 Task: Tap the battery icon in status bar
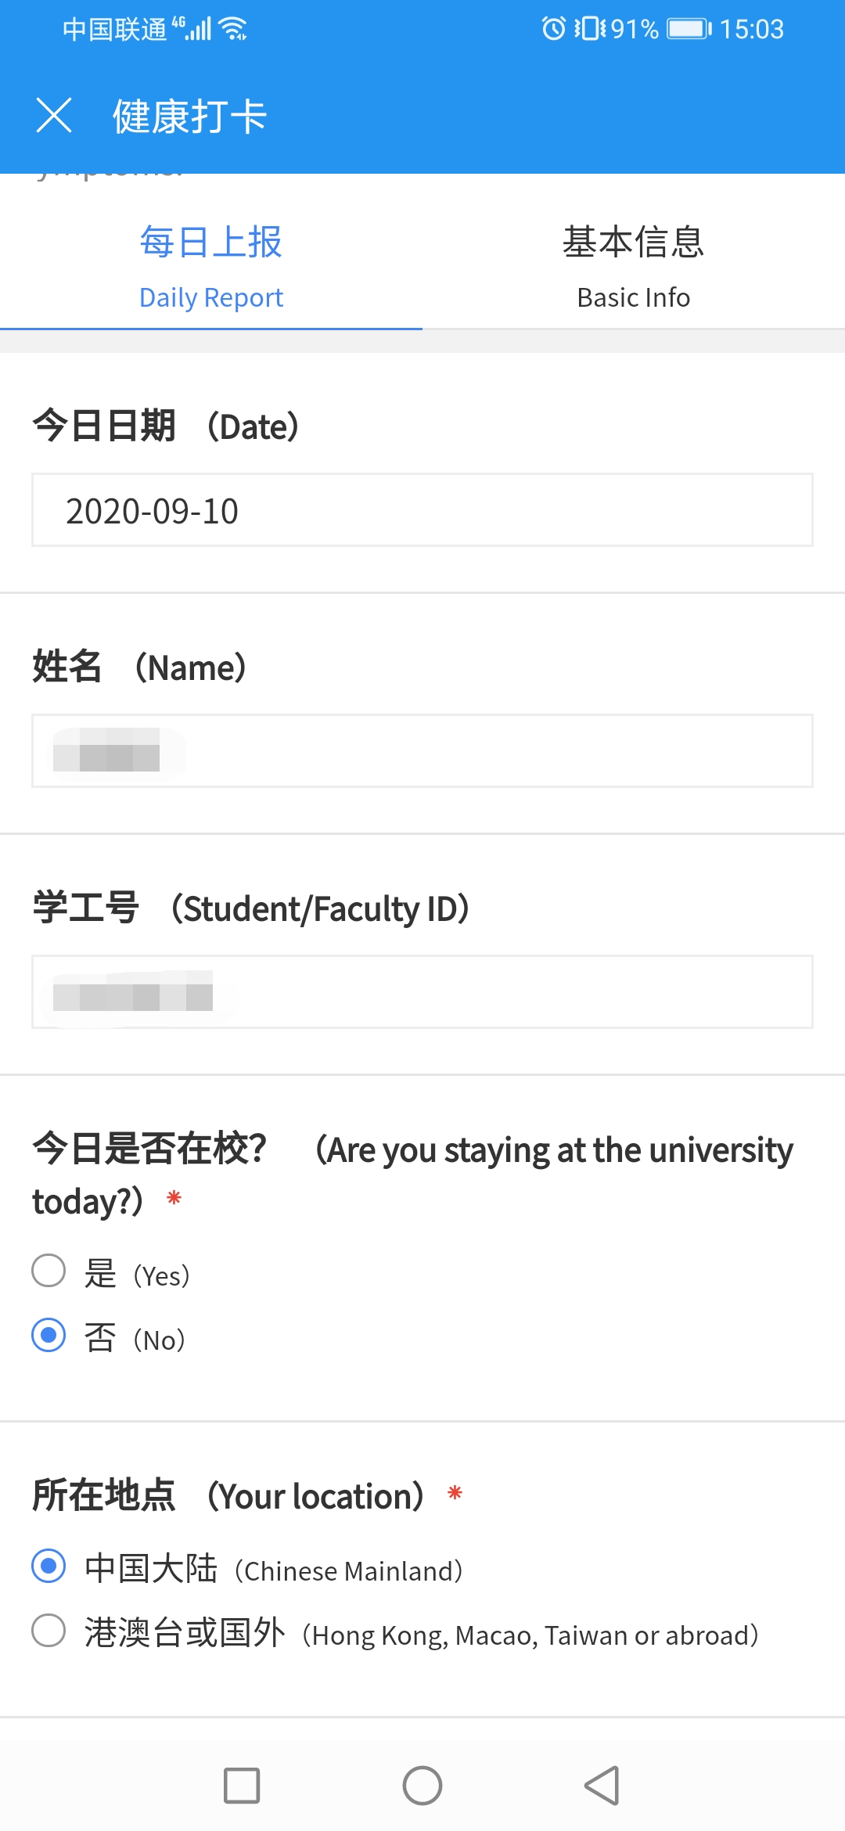pyautogui.click(x=689, y=29)
